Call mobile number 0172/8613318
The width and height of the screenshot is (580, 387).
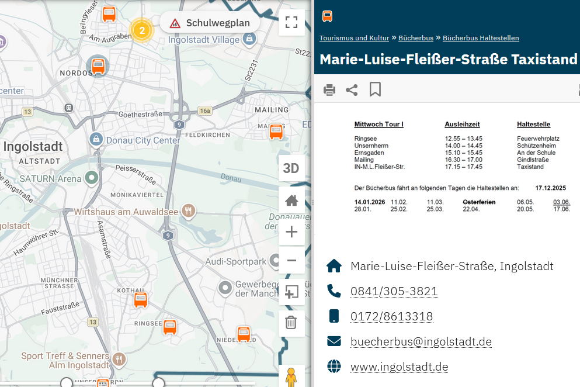coord(391,317)
